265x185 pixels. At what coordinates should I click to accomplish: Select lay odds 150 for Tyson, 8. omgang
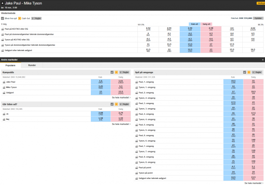click(x=253, y=162)
